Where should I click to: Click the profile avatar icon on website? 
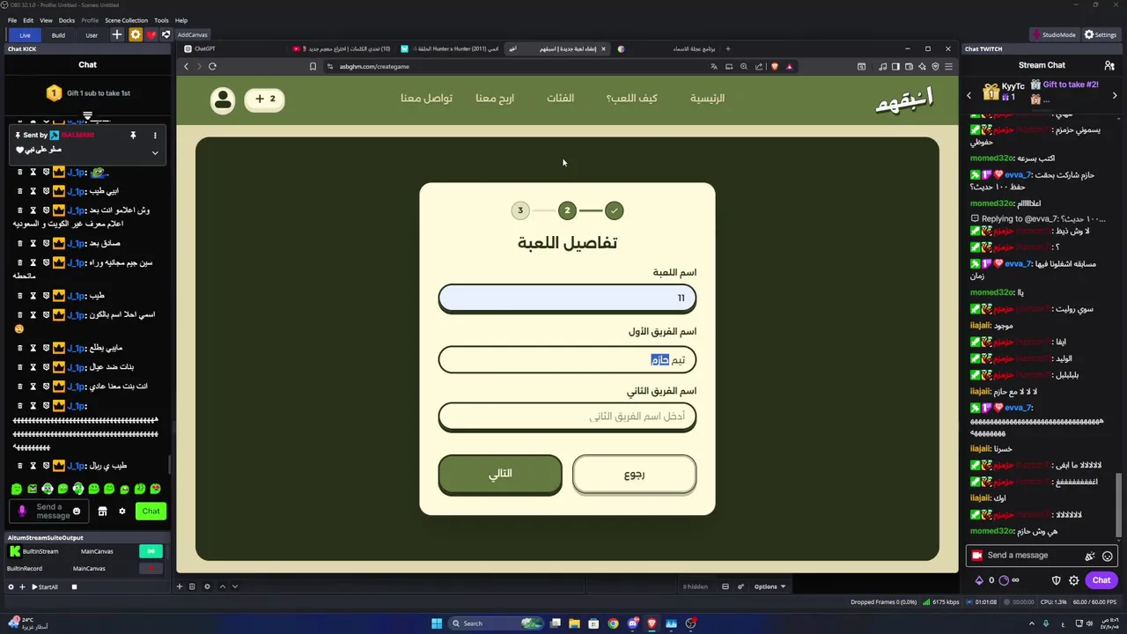(x=223, y=100)
